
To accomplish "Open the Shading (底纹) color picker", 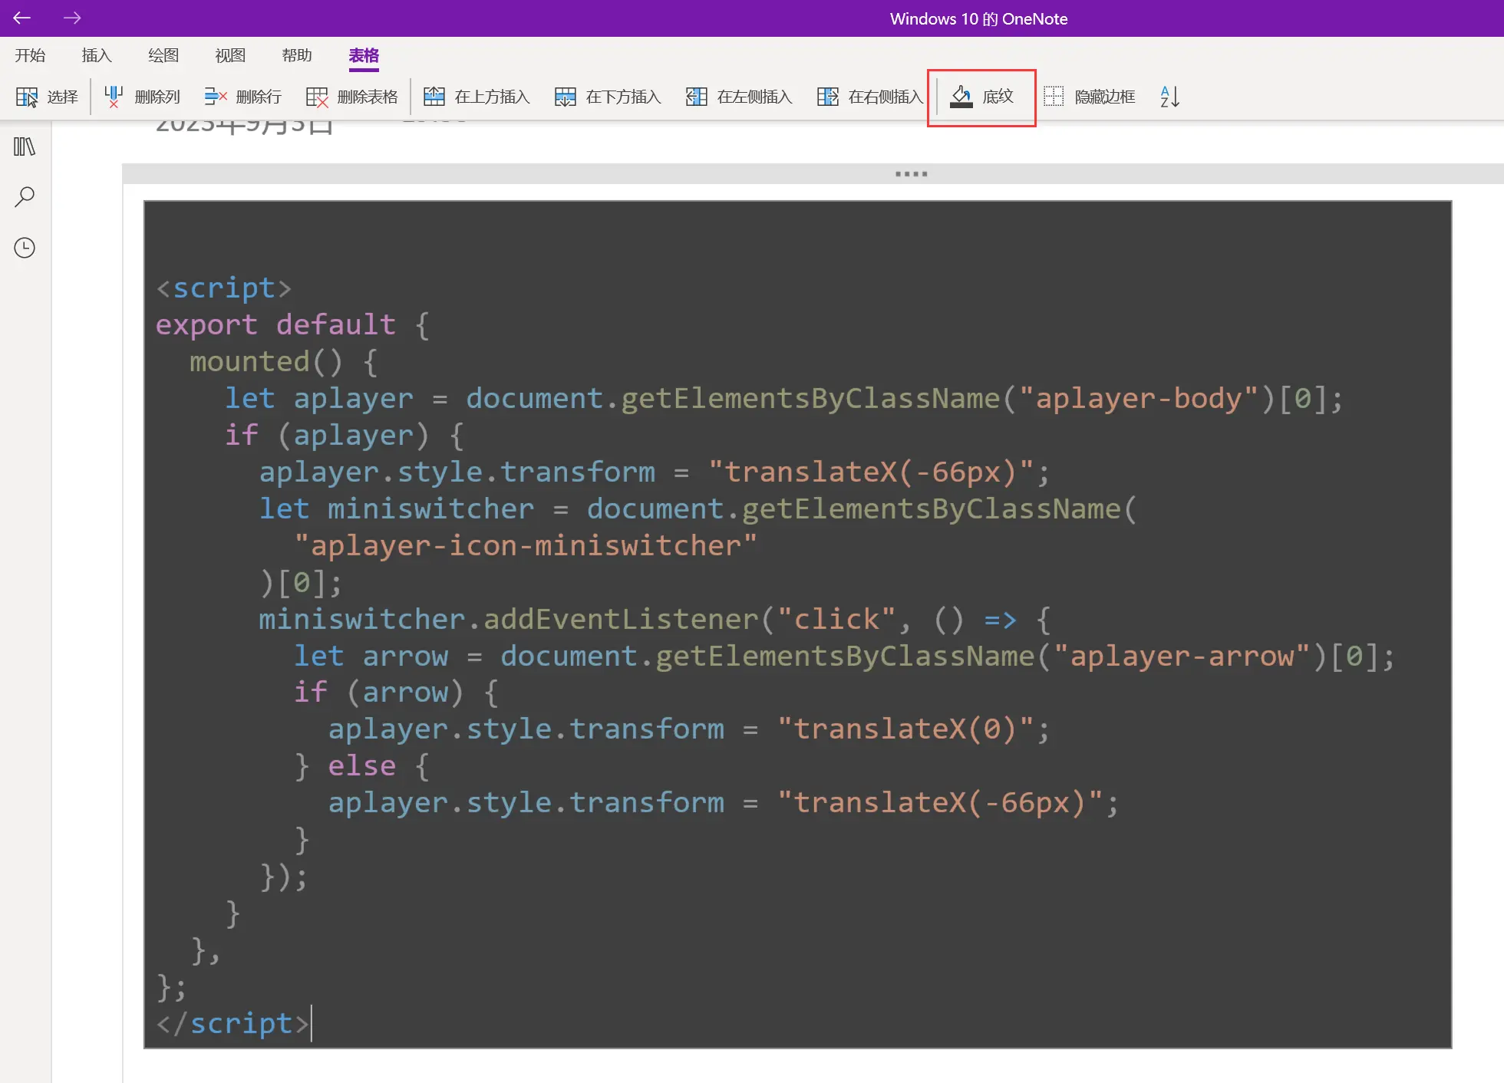I will 981,97.
